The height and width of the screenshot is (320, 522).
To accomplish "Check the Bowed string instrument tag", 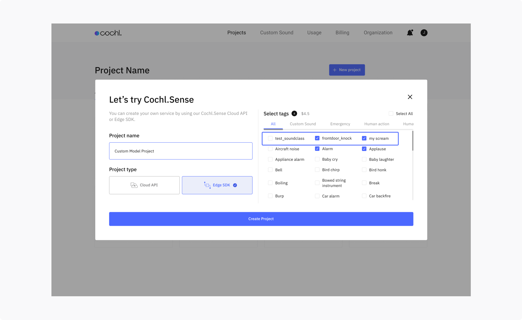I will [317, 183].
